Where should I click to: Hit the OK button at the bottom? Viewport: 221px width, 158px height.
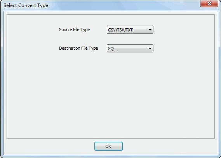(108, 146)
